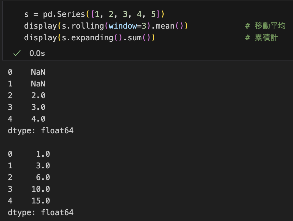The image size is (293, 221).
Task: Click the 15.0 expanding sum output
Action: click(x=41, y=201)
